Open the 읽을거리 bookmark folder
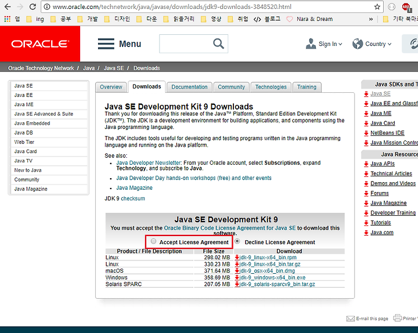Image resolution: width=418 pixels, height=333 pixels. click(x=179, y=19)
